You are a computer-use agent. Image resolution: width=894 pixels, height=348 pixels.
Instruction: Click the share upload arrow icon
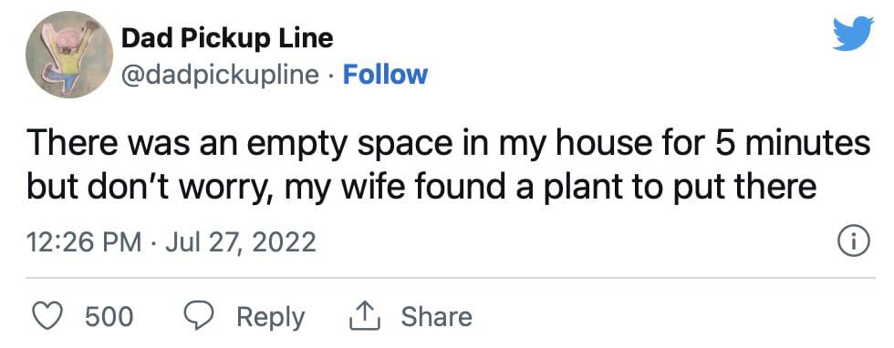tap(364, 315)
